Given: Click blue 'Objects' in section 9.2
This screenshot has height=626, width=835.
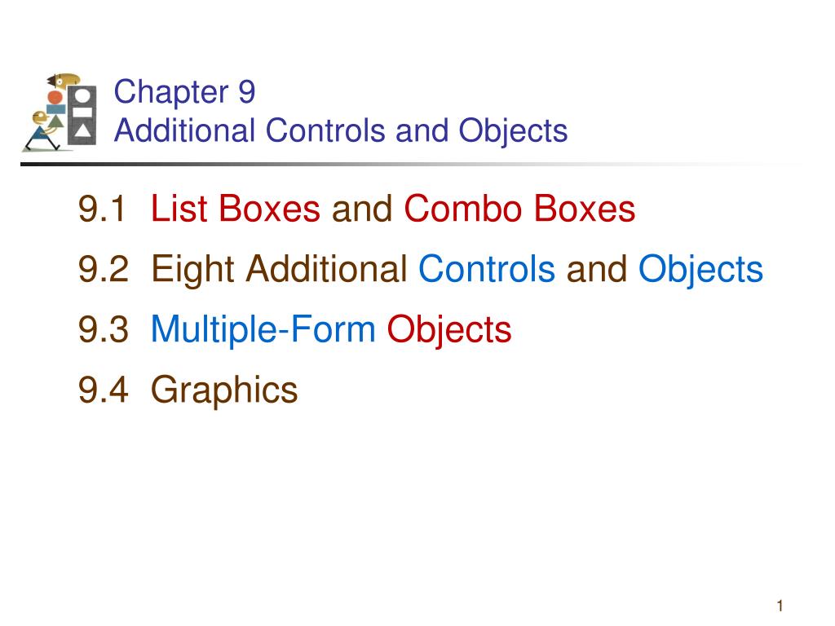Looking at the screenshot, I should point(700,270).
